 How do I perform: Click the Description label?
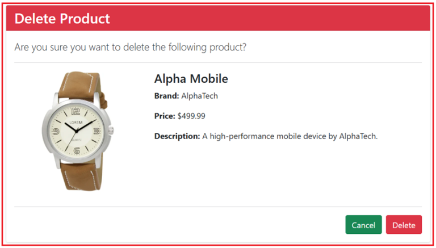coord(177,136)
